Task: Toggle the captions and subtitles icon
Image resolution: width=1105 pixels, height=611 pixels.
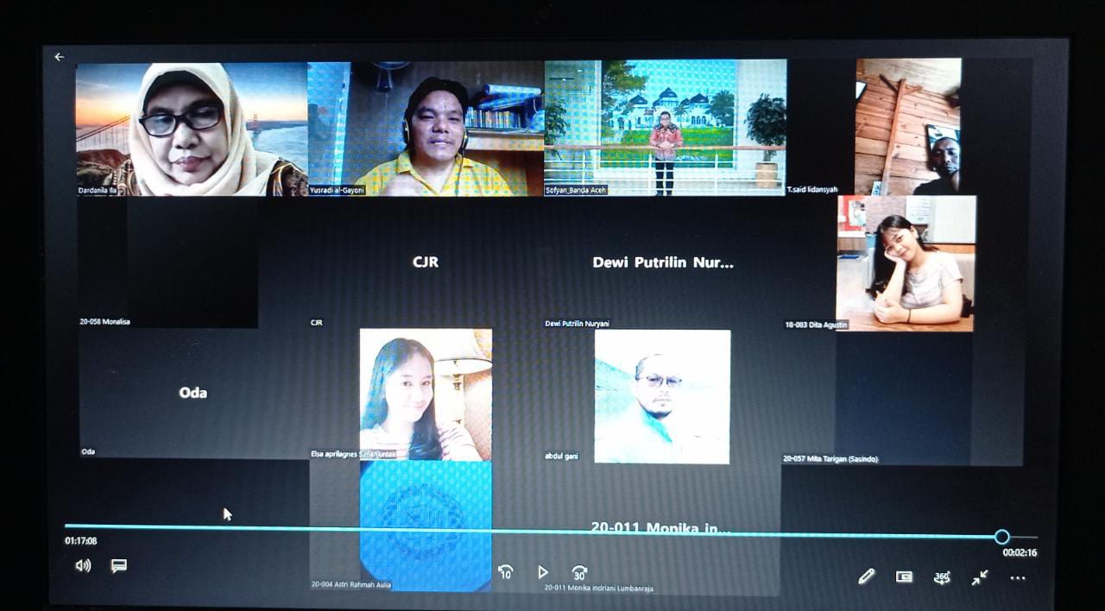Action: click(x=119, y=566)
